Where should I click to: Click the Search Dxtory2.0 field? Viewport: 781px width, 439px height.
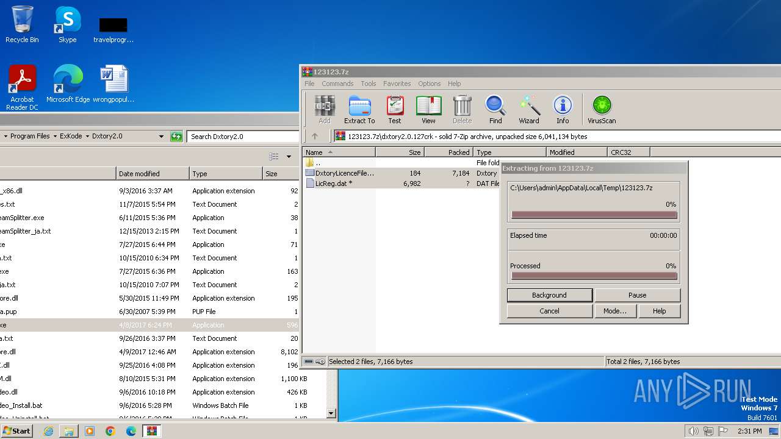point(242,137)
